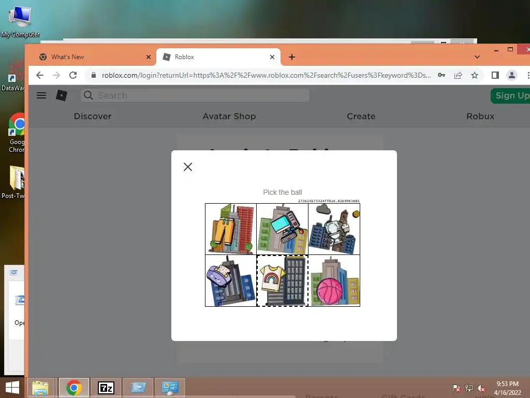Open the blue window app on taskbar

[138, 388]
